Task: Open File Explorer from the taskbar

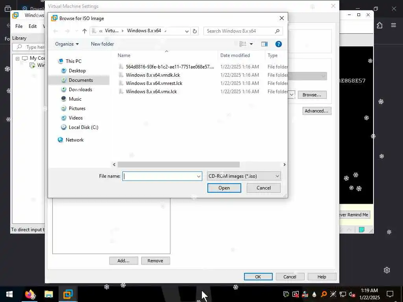Action: (48, 294)
